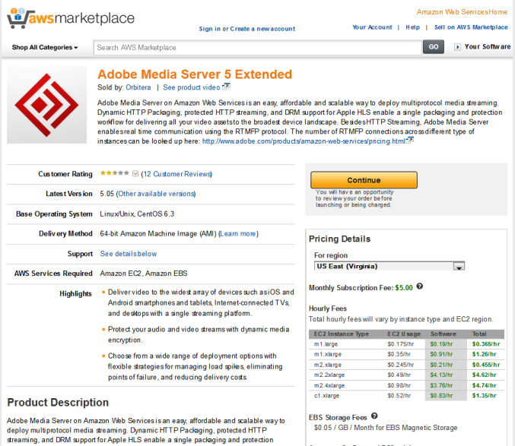515x446 pixels.
Task: Click the orange Continue button
Action: (x=364, y=181)
